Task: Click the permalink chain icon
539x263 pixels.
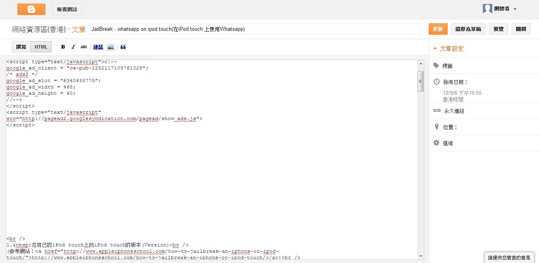Action: (x=437, y=111)
